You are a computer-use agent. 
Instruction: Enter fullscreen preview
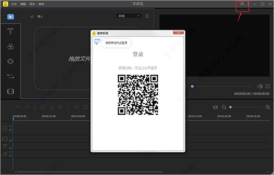click(x=268, y=86)
